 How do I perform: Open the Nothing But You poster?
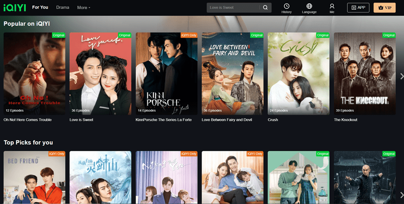[x=166, y=177]
